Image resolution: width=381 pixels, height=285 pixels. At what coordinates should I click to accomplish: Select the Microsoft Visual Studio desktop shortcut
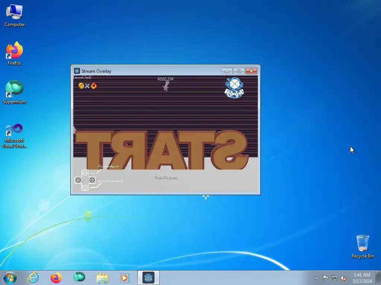(15, 136)
